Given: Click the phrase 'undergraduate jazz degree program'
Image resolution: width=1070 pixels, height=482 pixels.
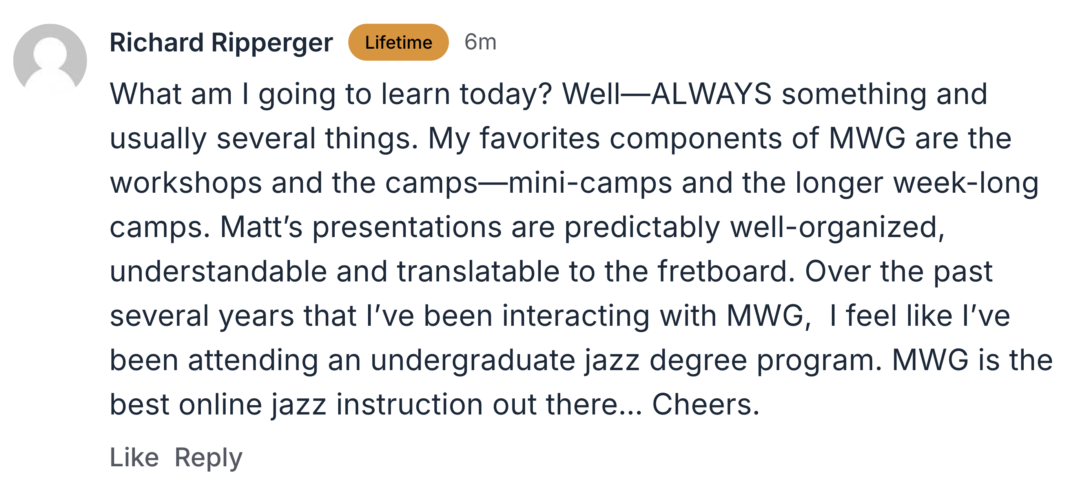Looking at the screenshot, I should pos(626,360).
